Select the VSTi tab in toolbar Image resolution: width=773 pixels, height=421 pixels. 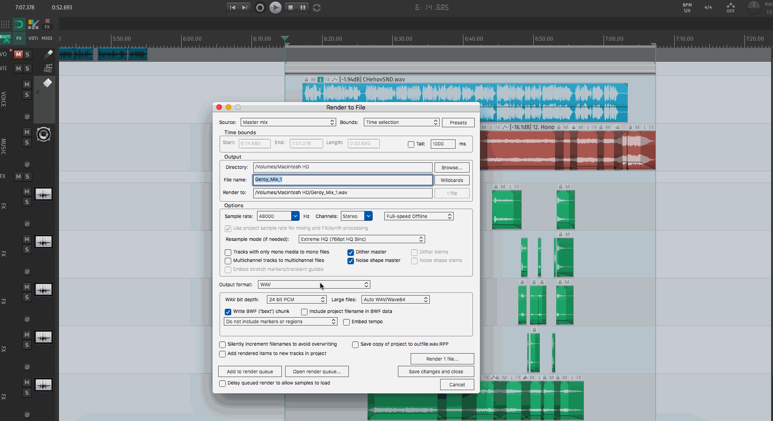pyautogui.click(x=33, y=38)
